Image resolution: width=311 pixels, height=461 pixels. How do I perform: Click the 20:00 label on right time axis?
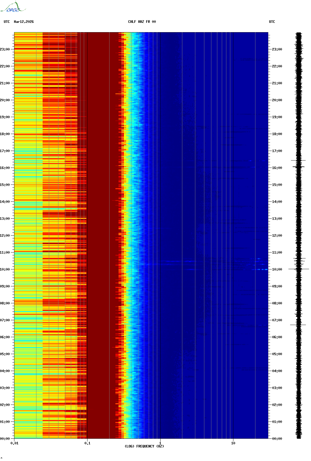[x=277, y=100]
